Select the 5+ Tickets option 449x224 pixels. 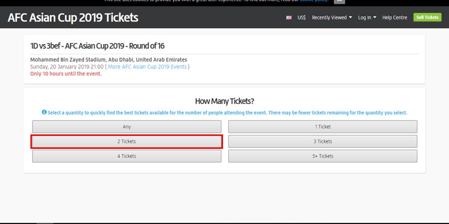[x=323, y=156]
